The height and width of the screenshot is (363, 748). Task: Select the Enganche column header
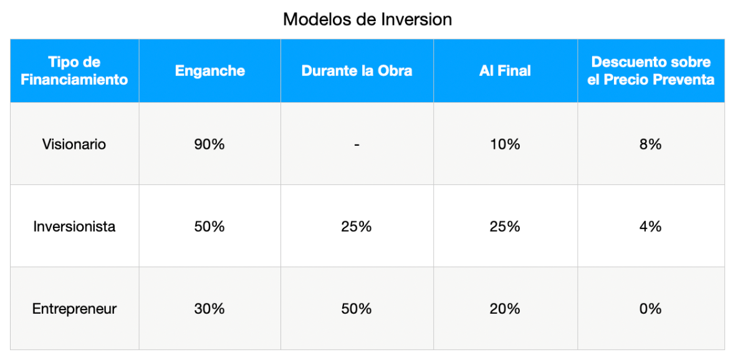(x=209, y=71)
